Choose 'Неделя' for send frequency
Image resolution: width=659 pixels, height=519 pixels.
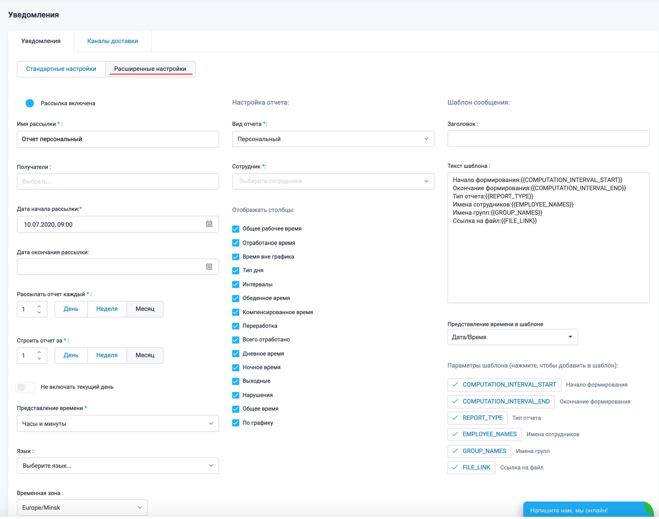[107, 309]
